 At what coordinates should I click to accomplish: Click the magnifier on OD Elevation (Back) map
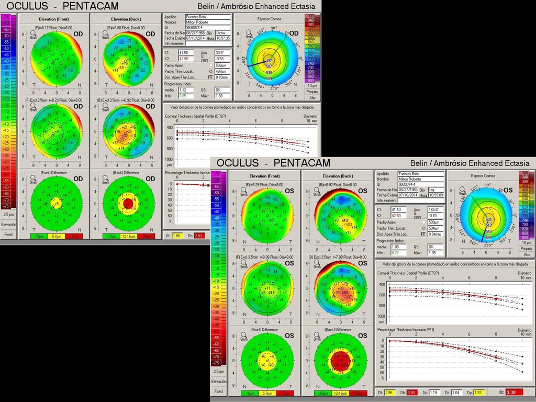tap(105, 33)
